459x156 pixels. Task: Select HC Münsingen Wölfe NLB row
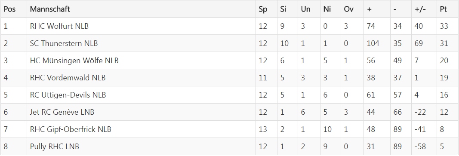[x=230, y=61]
